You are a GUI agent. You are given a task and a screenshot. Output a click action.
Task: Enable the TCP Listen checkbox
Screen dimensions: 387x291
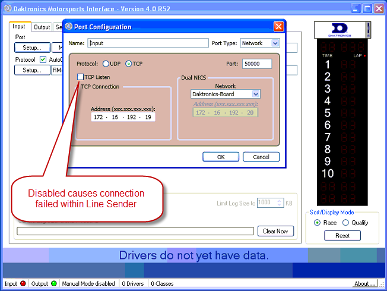tap(81, 77)
